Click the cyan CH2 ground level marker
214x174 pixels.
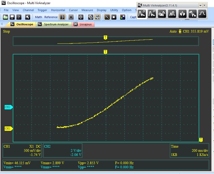pyautogui.click(x=9, y=107)
